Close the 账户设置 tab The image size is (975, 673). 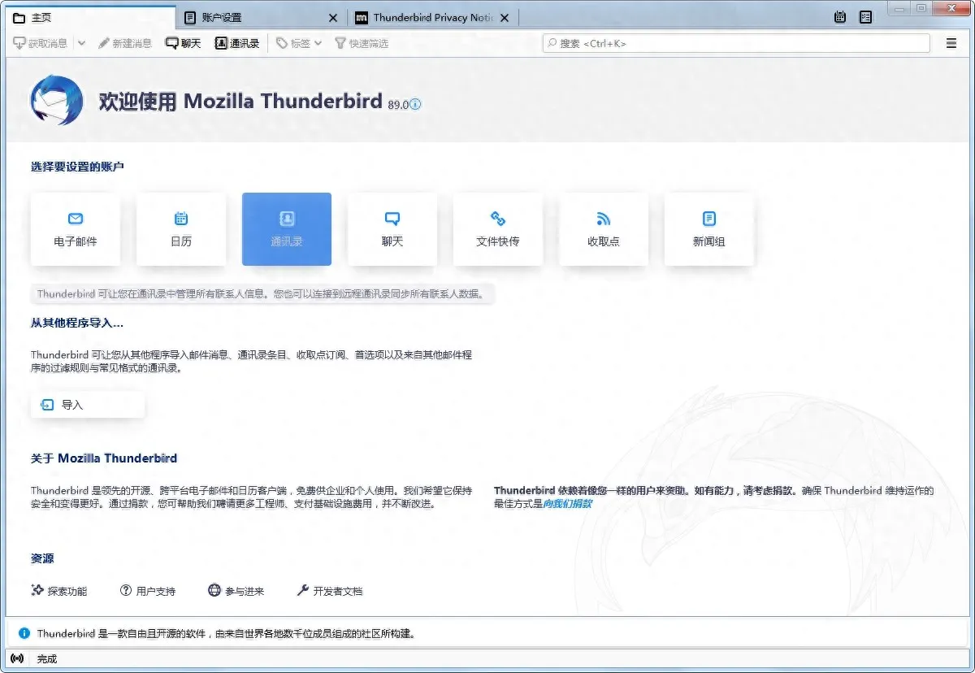[x=333, y=18]
